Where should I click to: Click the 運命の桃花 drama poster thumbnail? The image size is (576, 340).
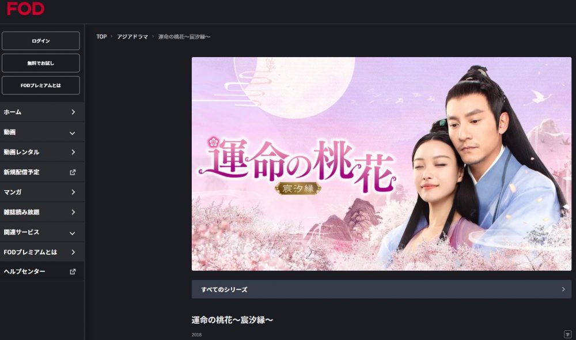point(381,164)
